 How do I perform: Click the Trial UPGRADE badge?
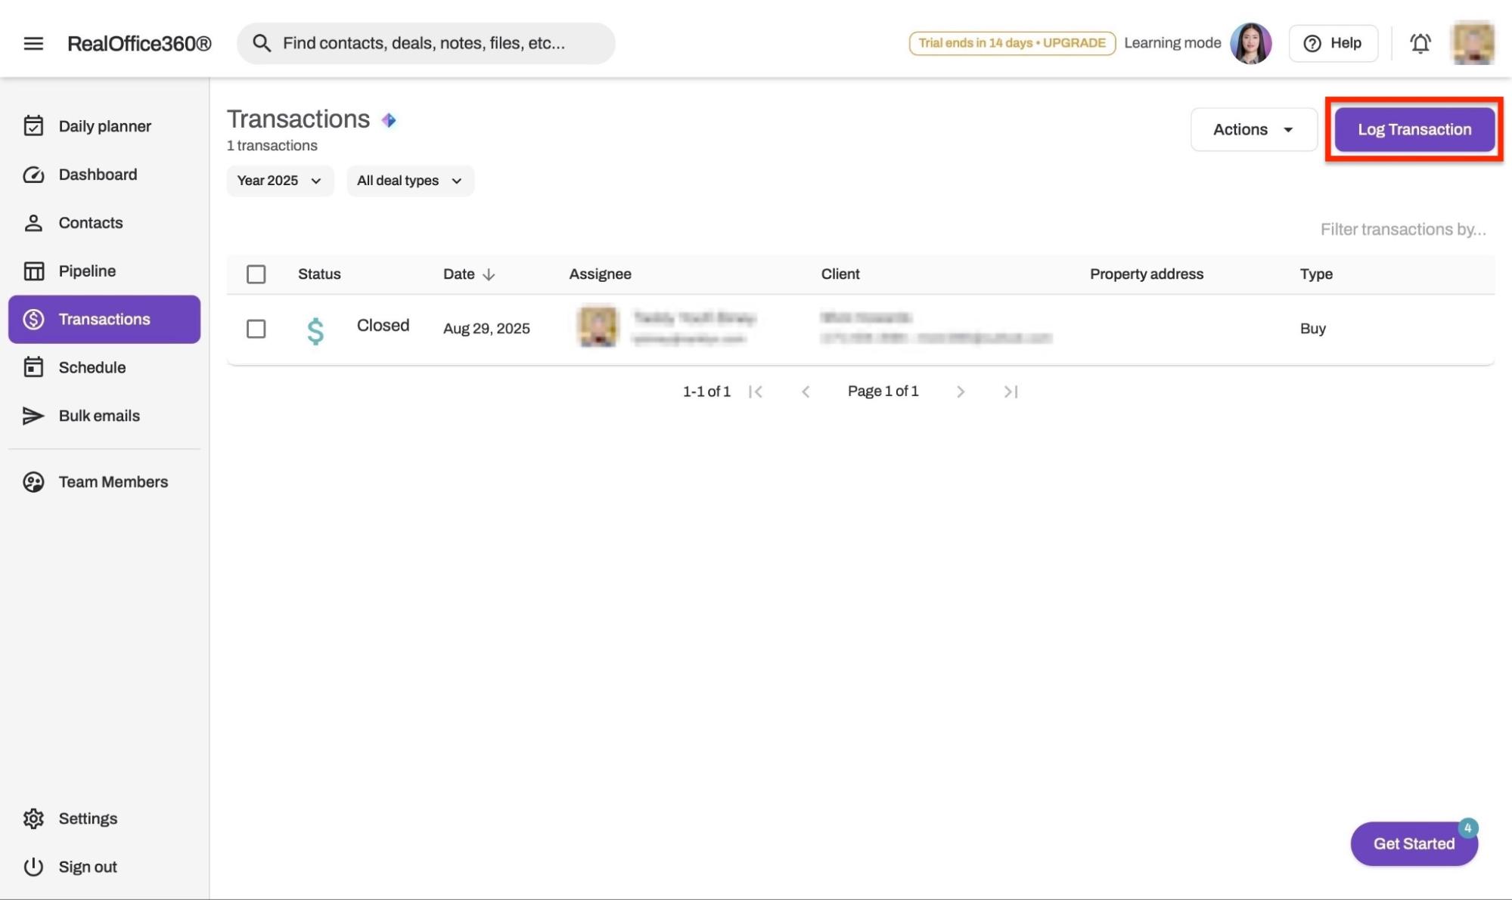(1011, 43)
